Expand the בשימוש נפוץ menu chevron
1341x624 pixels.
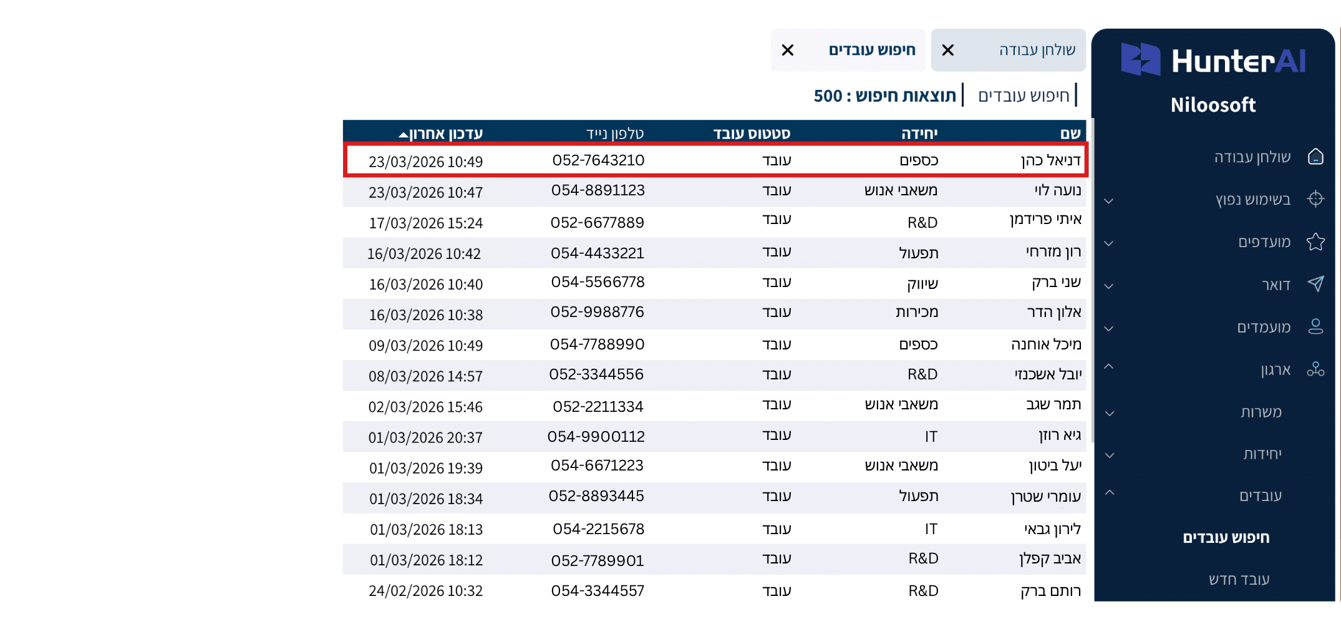[x=1108, y=201]
